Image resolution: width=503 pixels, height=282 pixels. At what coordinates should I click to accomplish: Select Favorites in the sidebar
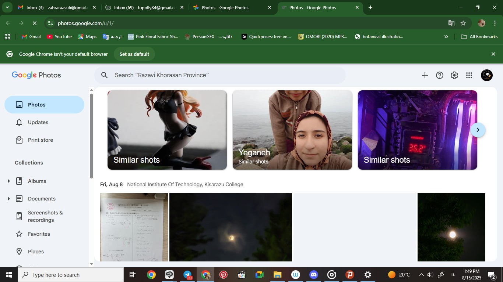point(39,234)
